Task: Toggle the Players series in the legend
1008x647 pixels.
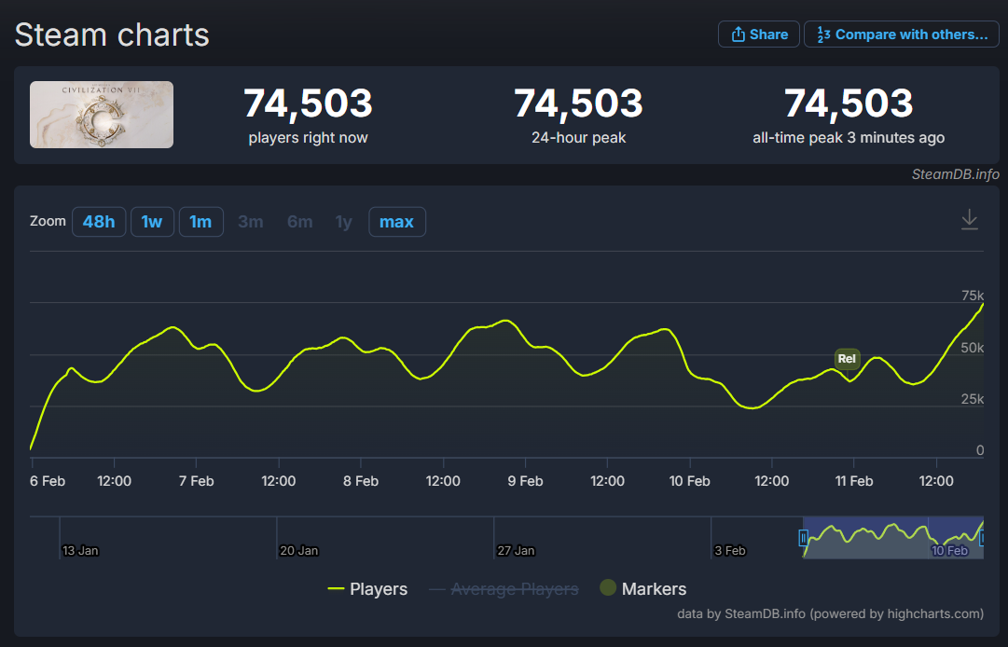Action: click(367, 589)
